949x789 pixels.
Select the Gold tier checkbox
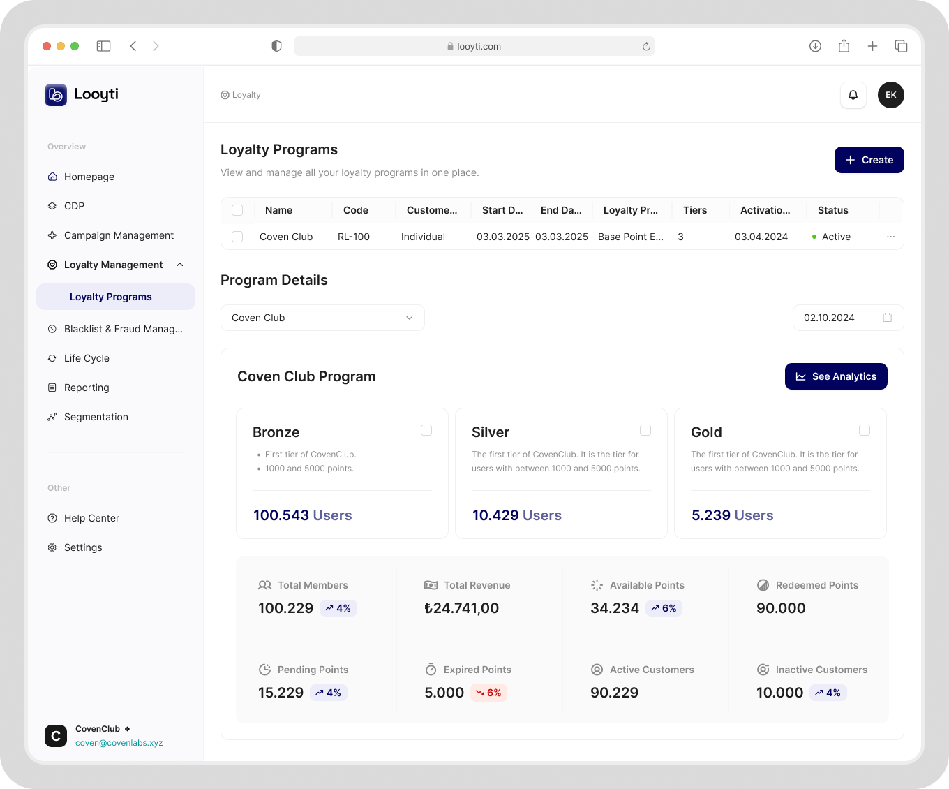[x=865, y=430]
